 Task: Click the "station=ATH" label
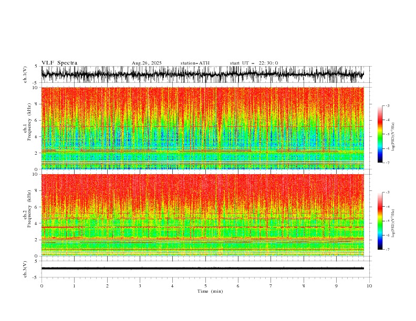point(195,63)
